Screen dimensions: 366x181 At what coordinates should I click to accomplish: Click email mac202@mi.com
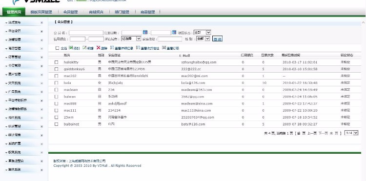(194, 76)
